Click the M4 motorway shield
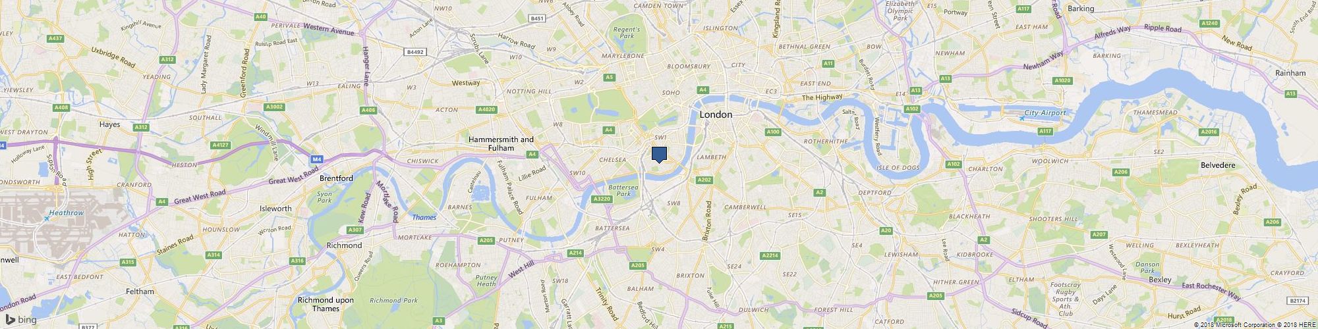The height and width of the screenshot is (329, 1318). click(317, 159)
